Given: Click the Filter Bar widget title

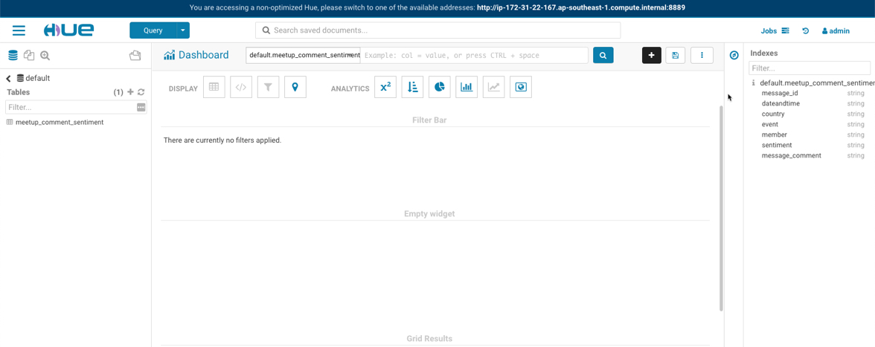Looking at the screenshot, I should pyautogui.click(x=429, y=120).
